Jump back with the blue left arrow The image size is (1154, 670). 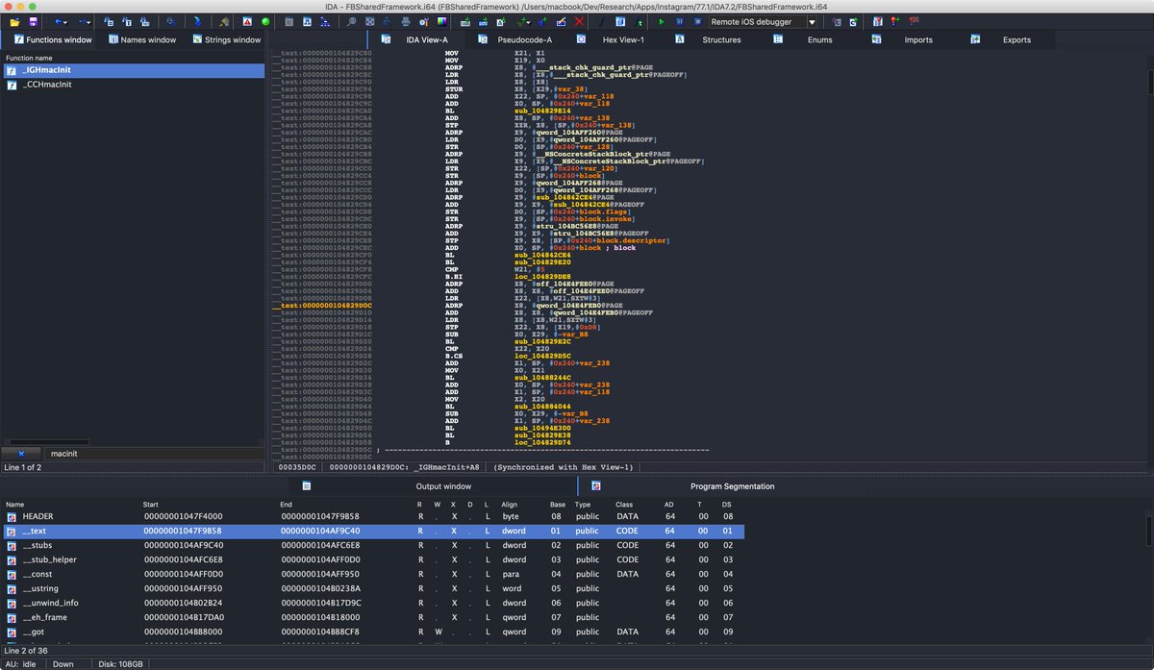point(59,21)
